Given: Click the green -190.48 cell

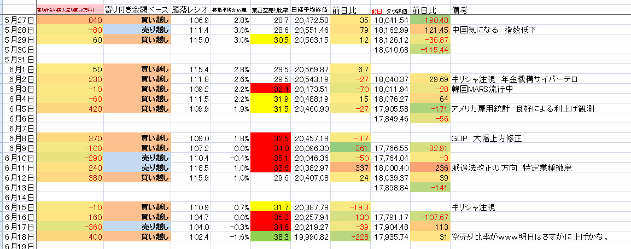Looking at the screenshot, I should tap(430, 20).
